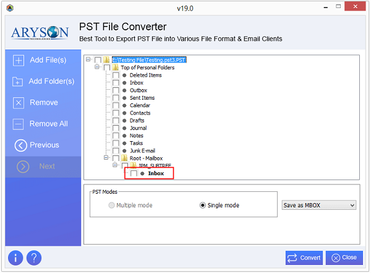
Task: Click the app icon in title bar
Action: click(x=10, y=8)
